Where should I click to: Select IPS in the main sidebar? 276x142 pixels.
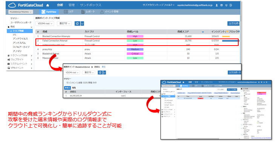[x=14, y=35]
